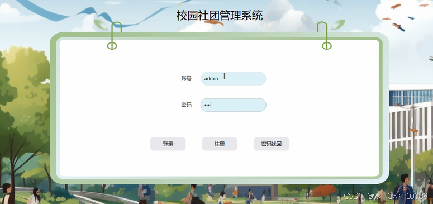Focus the 密码 password input field
This screenshot has width=433, height=204.
234,105
